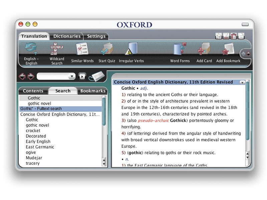This screenshot has width=267, height=200.
Task: Open the Word Forms tool
Action: (x=180, y=49)
